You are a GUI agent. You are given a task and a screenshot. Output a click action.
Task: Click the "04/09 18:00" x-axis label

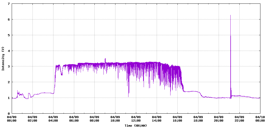click(198, 119)
